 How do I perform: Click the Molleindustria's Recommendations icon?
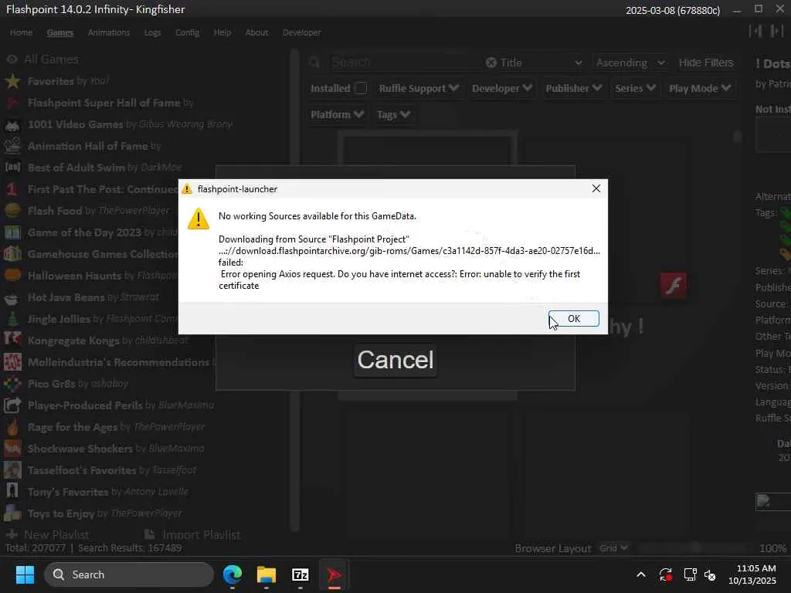click(x=12, y=363)
